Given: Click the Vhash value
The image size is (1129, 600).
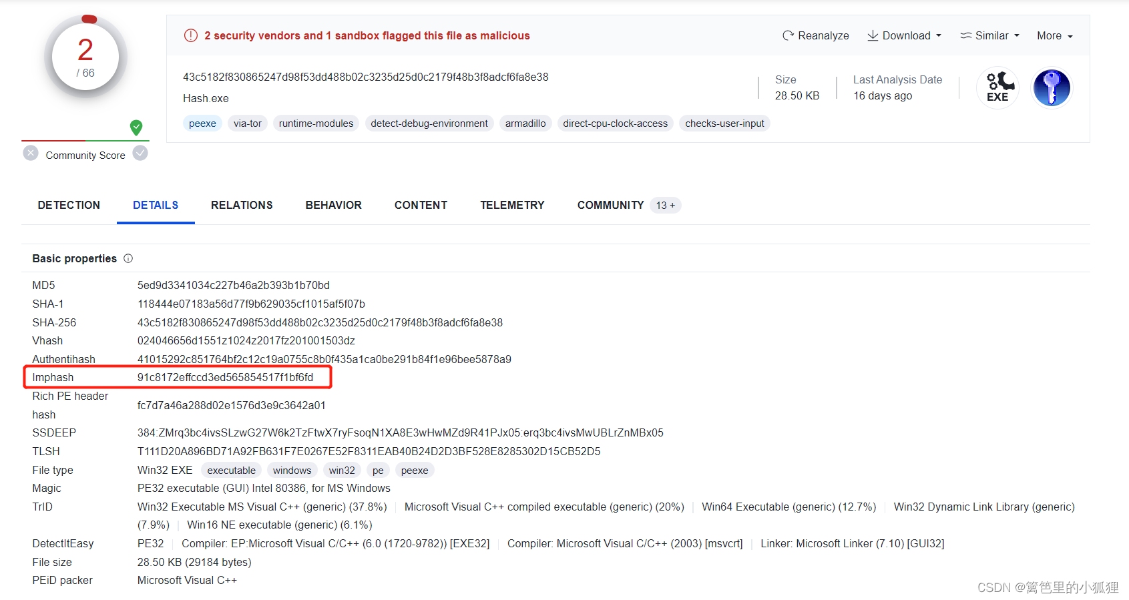Looking at the screenshot, I should pos(246,341).
